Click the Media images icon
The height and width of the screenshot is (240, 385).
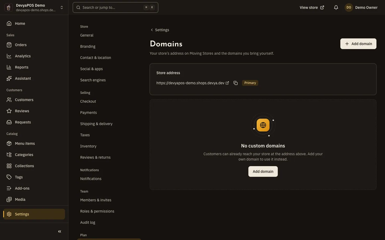coord(9,199)
